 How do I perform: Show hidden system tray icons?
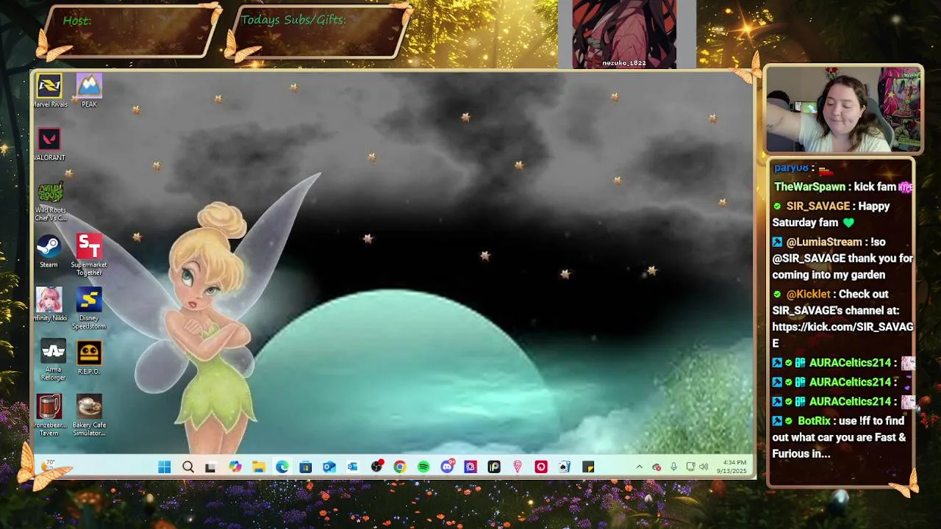(640, 467)
